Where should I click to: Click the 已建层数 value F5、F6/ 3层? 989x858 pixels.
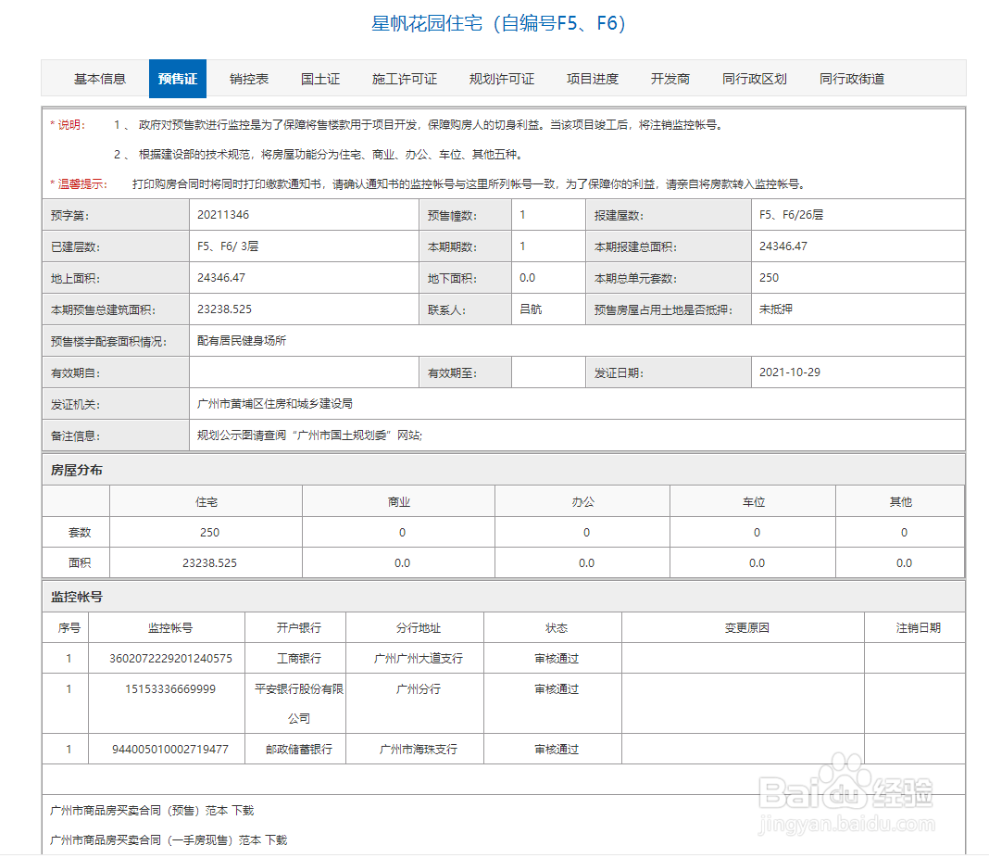(228, 246)
